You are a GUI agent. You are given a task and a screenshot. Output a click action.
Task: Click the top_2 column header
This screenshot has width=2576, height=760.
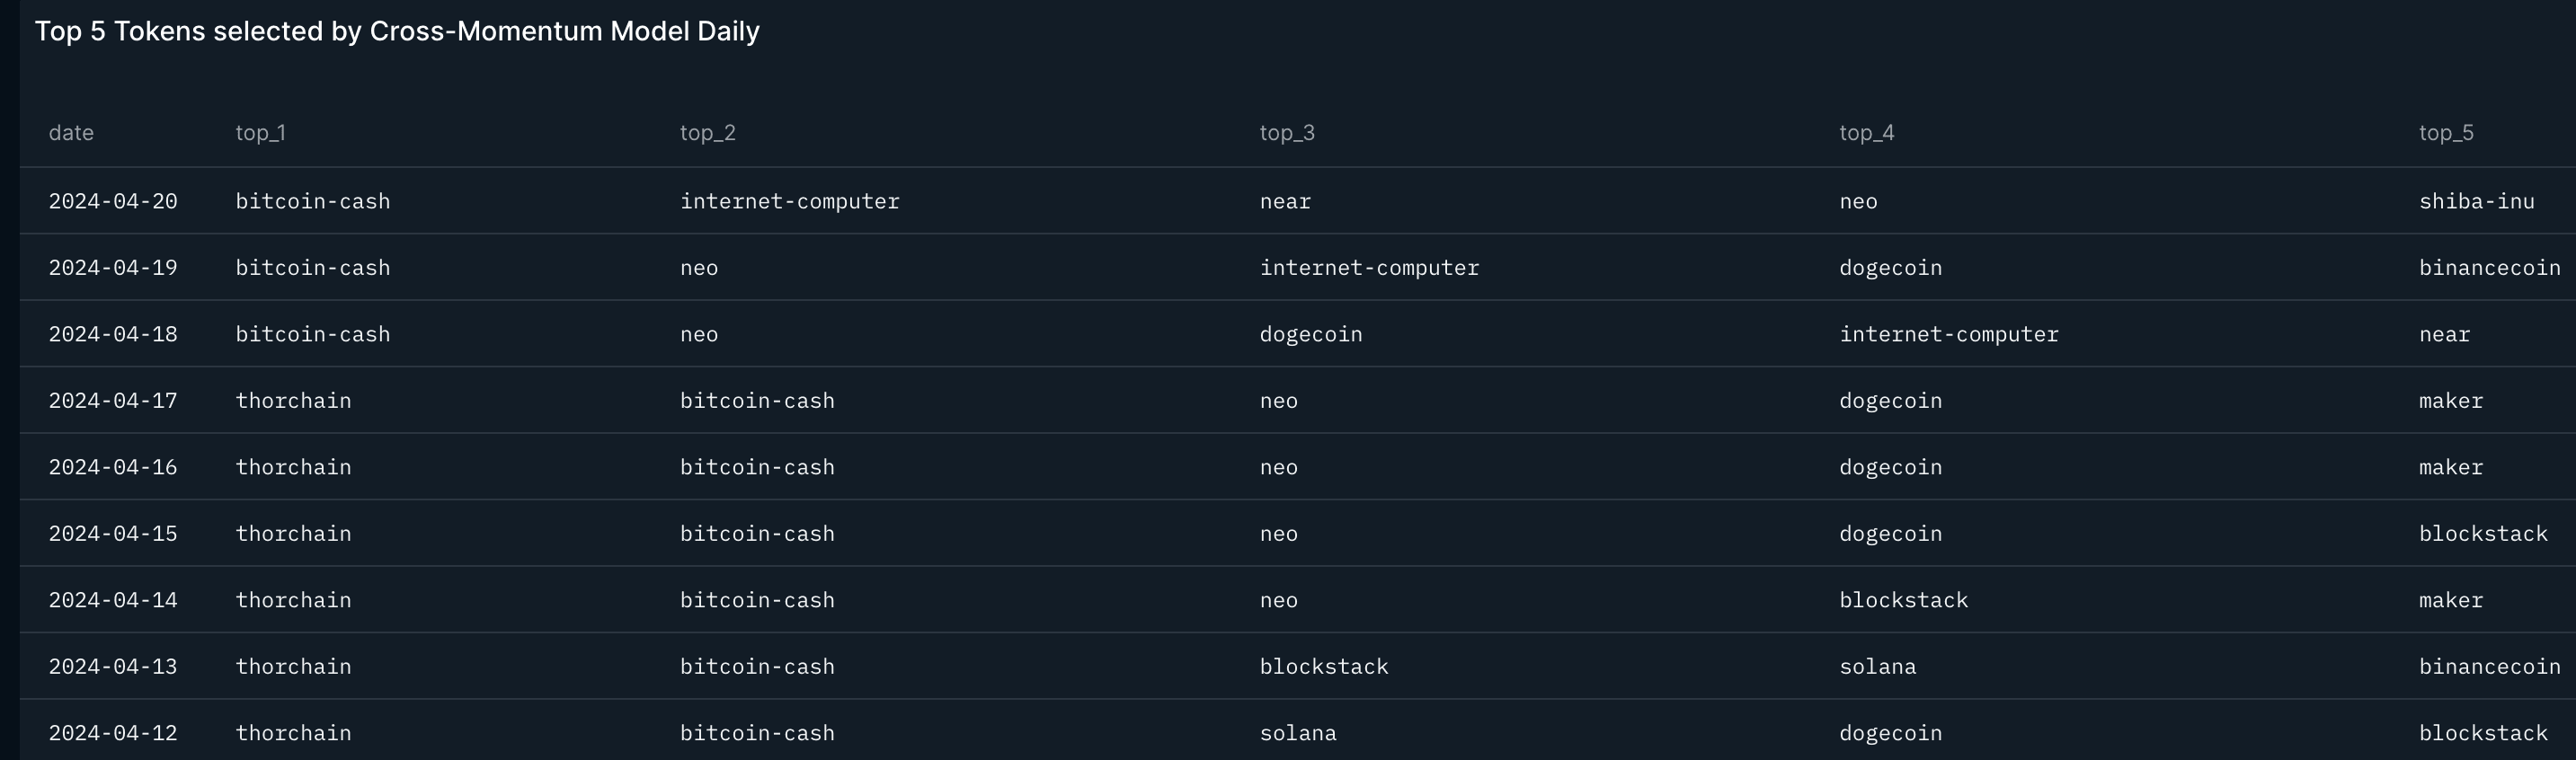[x=707, y=133]
